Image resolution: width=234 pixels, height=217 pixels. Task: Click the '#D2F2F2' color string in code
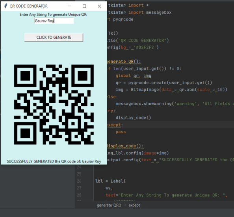145,47
